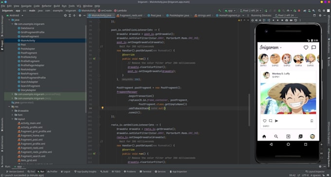Click the red Stop app icon
The image size is (331, 177).
299,11
